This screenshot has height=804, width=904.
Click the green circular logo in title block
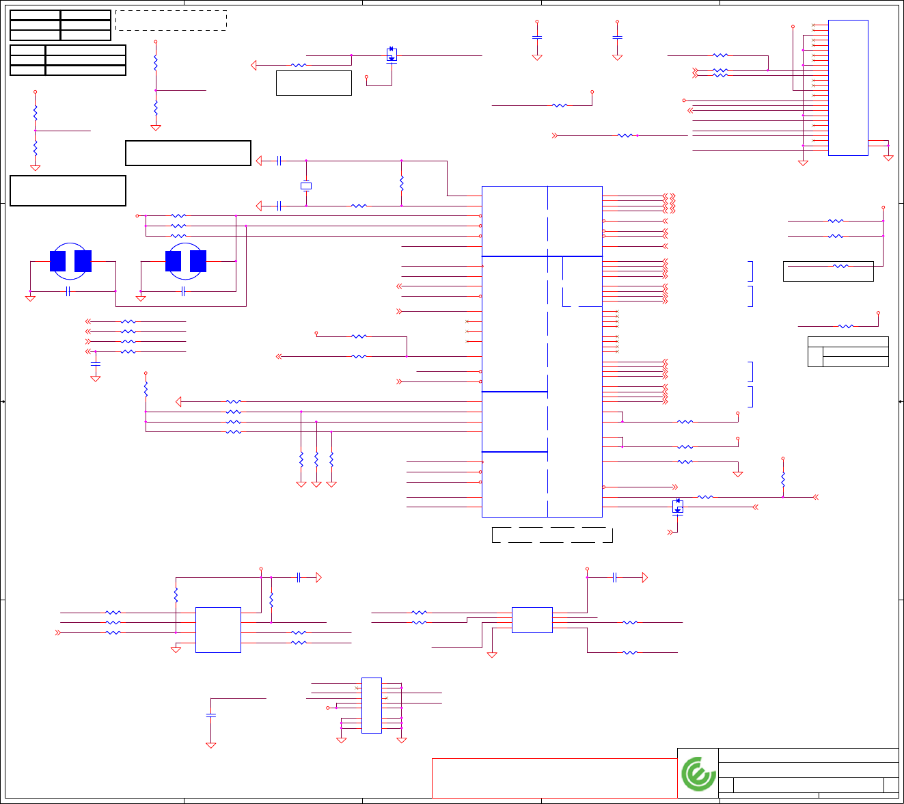[698, 774]
